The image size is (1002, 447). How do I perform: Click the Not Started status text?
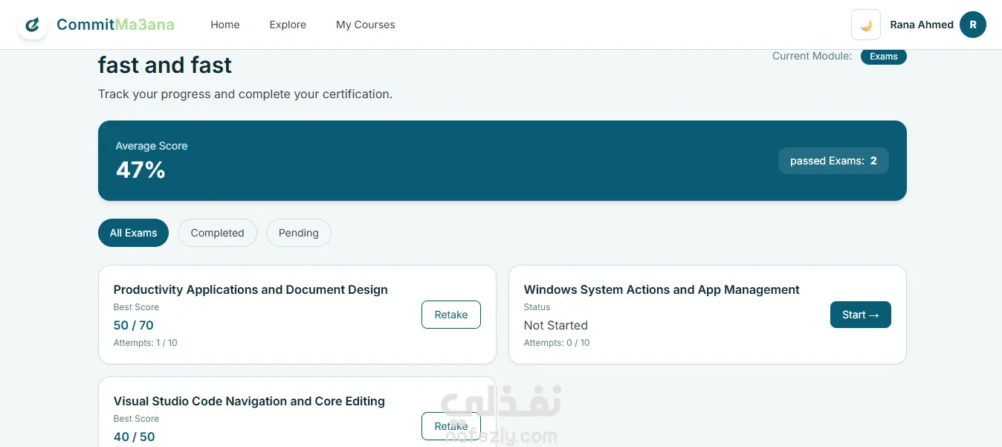(556, 326)
